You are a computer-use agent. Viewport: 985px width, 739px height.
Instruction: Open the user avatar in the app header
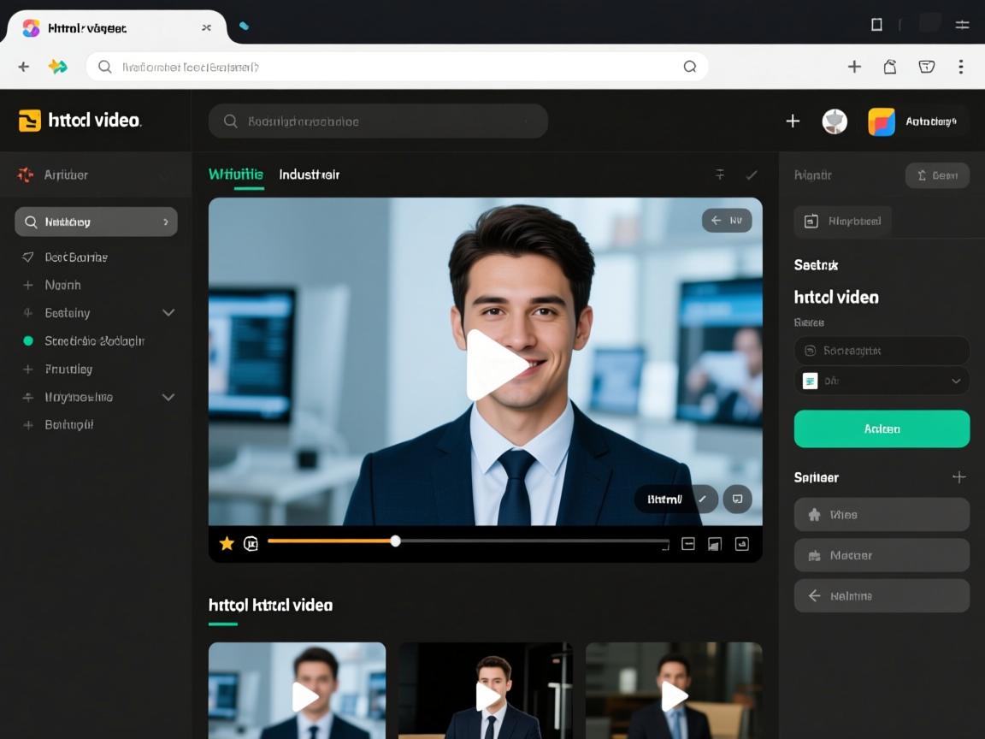click(x=835, y=121)
